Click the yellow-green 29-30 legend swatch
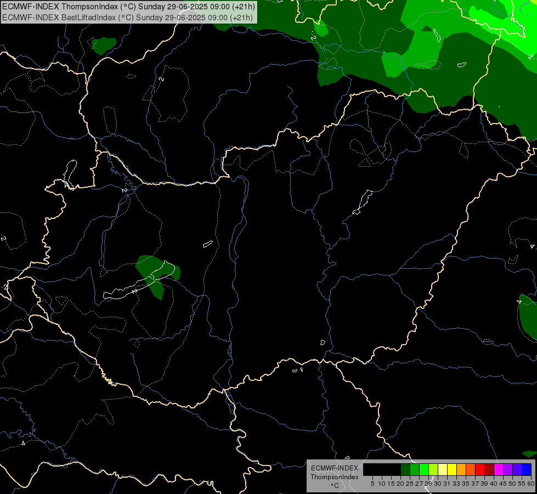537x494 pixels. click(433, 469)
